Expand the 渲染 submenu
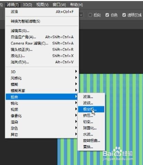This screenshot has width=143, height=165. [x=41, y=122]
